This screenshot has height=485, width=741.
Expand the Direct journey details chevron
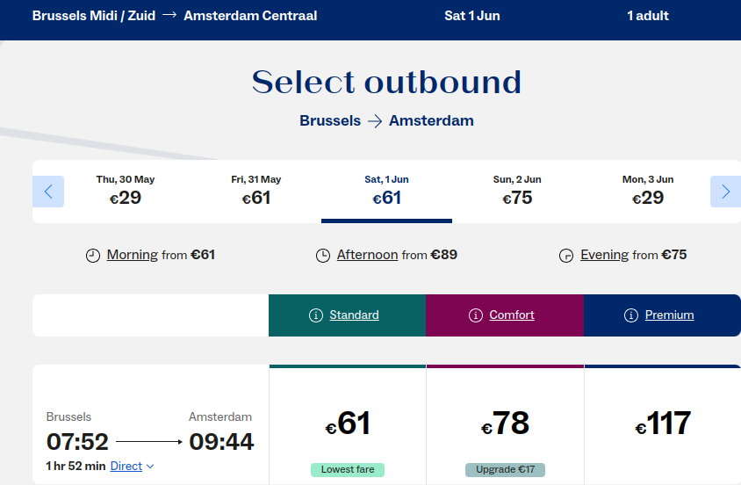pos(150,467)
